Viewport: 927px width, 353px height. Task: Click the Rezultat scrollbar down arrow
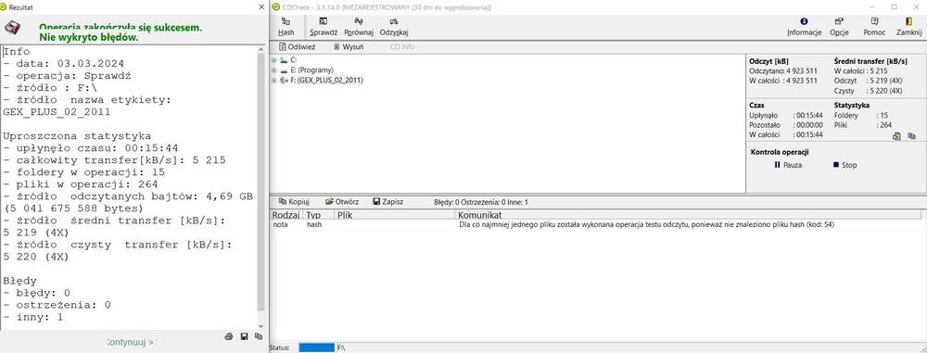[x=260, y=325]
